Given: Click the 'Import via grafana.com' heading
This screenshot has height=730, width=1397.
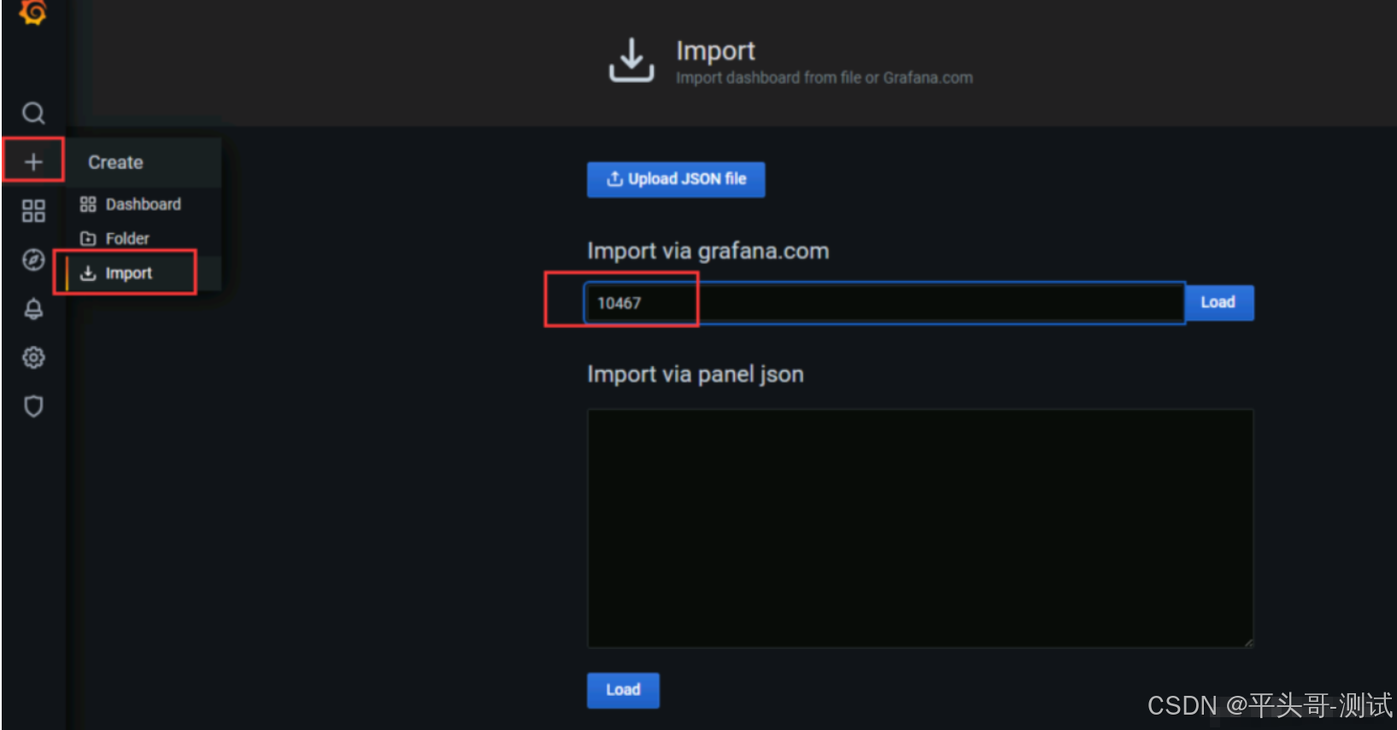Looking at the screenshot, I should (x=708, y=251).
